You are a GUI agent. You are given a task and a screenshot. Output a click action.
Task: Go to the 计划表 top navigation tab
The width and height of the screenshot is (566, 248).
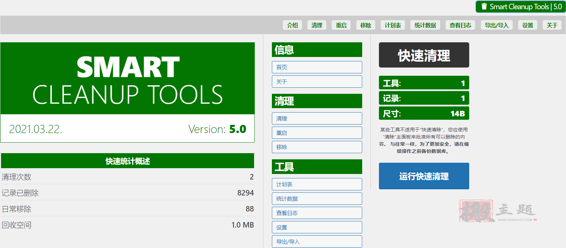click(393, 25)
